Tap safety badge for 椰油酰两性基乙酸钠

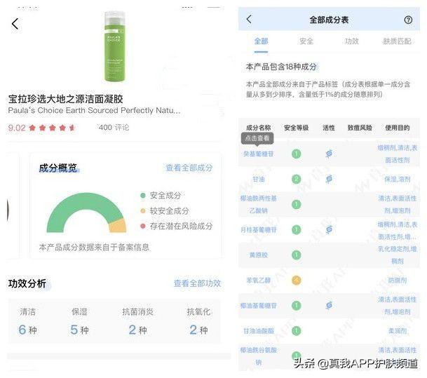pyautogui.click(x=297, y=204)
